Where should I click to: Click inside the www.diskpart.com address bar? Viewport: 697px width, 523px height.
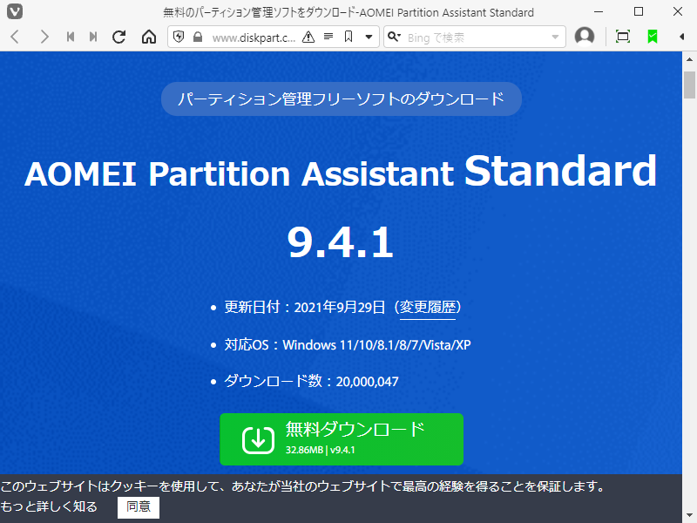coord(253,37)
